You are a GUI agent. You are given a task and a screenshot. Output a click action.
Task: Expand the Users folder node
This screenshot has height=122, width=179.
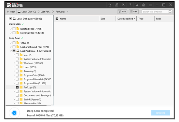[x=14, y=67]
